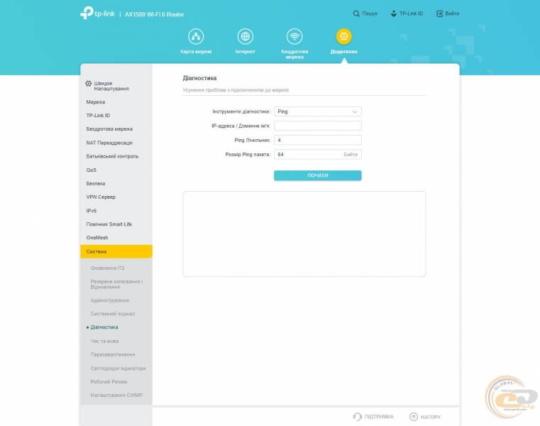
Task: Open IPv6 sidebar item
Action: [x=92, y=211]
